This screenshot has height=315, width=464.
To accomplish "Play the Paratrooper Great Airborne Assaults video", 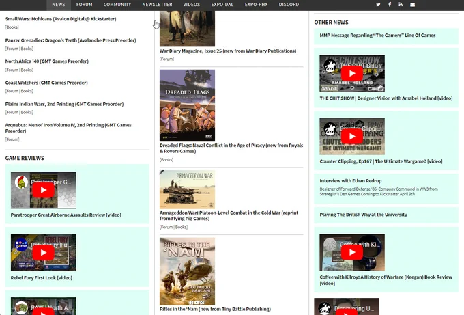I will [44, 190].
